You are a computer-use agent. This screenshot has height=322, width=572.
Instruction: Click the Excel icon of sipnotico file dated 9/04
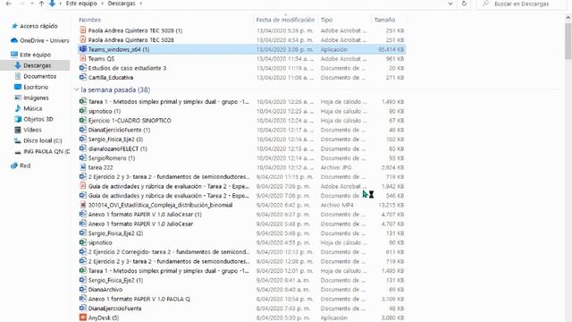pos(83,242)
